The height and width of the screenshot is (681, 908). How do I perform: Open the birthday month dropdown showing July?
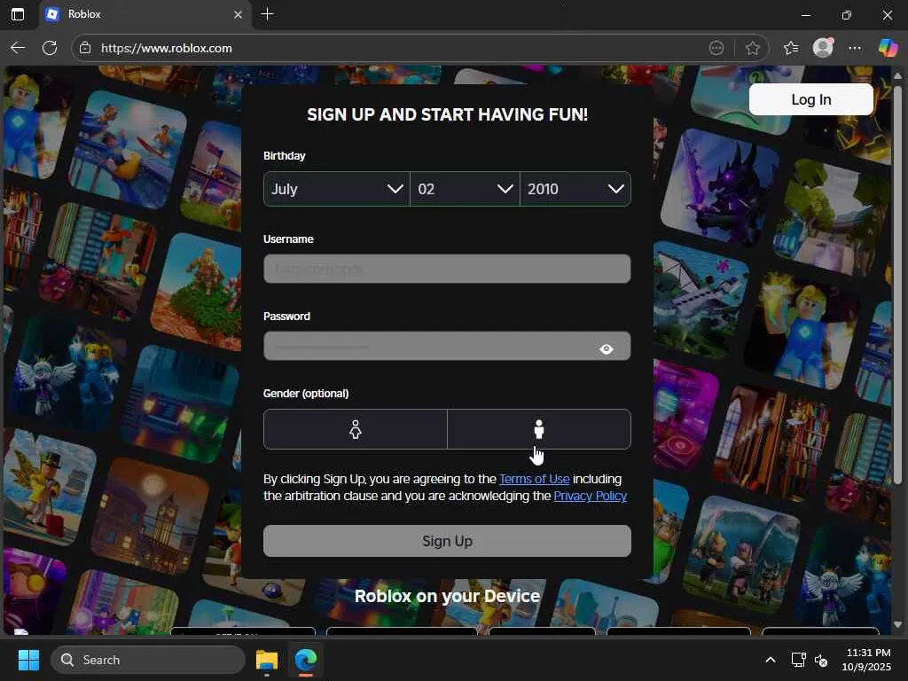[336, 189]
